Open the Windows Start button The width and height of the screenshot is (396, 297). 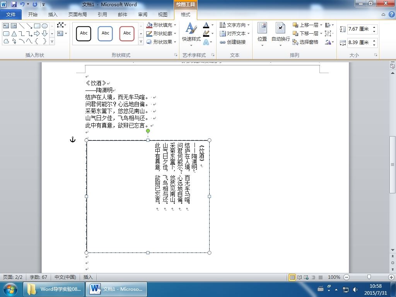point(10,289)
